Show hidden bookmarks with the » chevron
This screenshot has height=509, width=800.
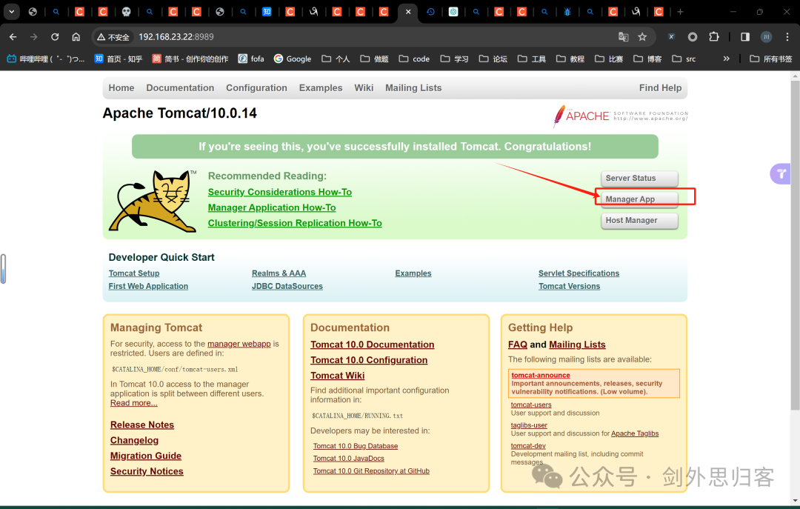coord(726,59)
